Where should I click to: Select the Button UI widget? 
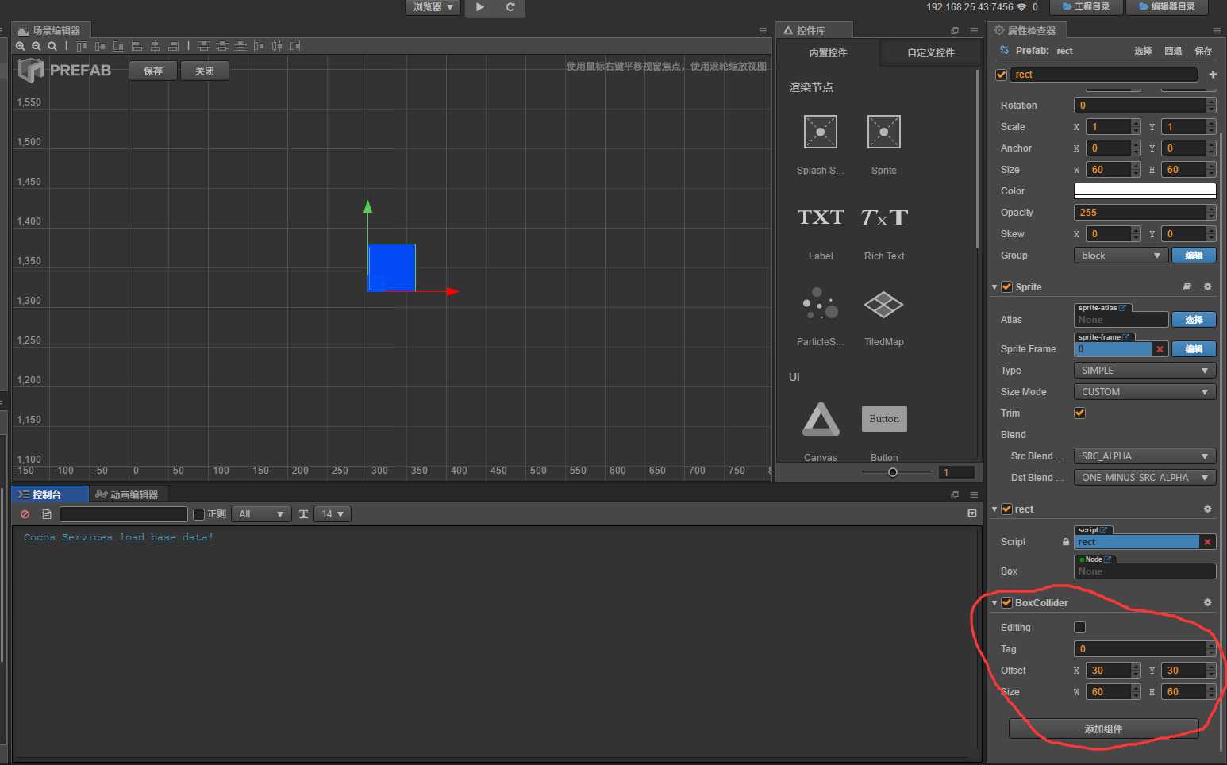(884, 419)
